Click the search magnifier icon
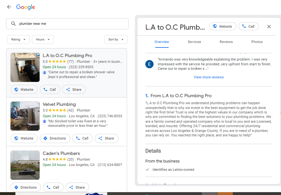 pos(13,24)
